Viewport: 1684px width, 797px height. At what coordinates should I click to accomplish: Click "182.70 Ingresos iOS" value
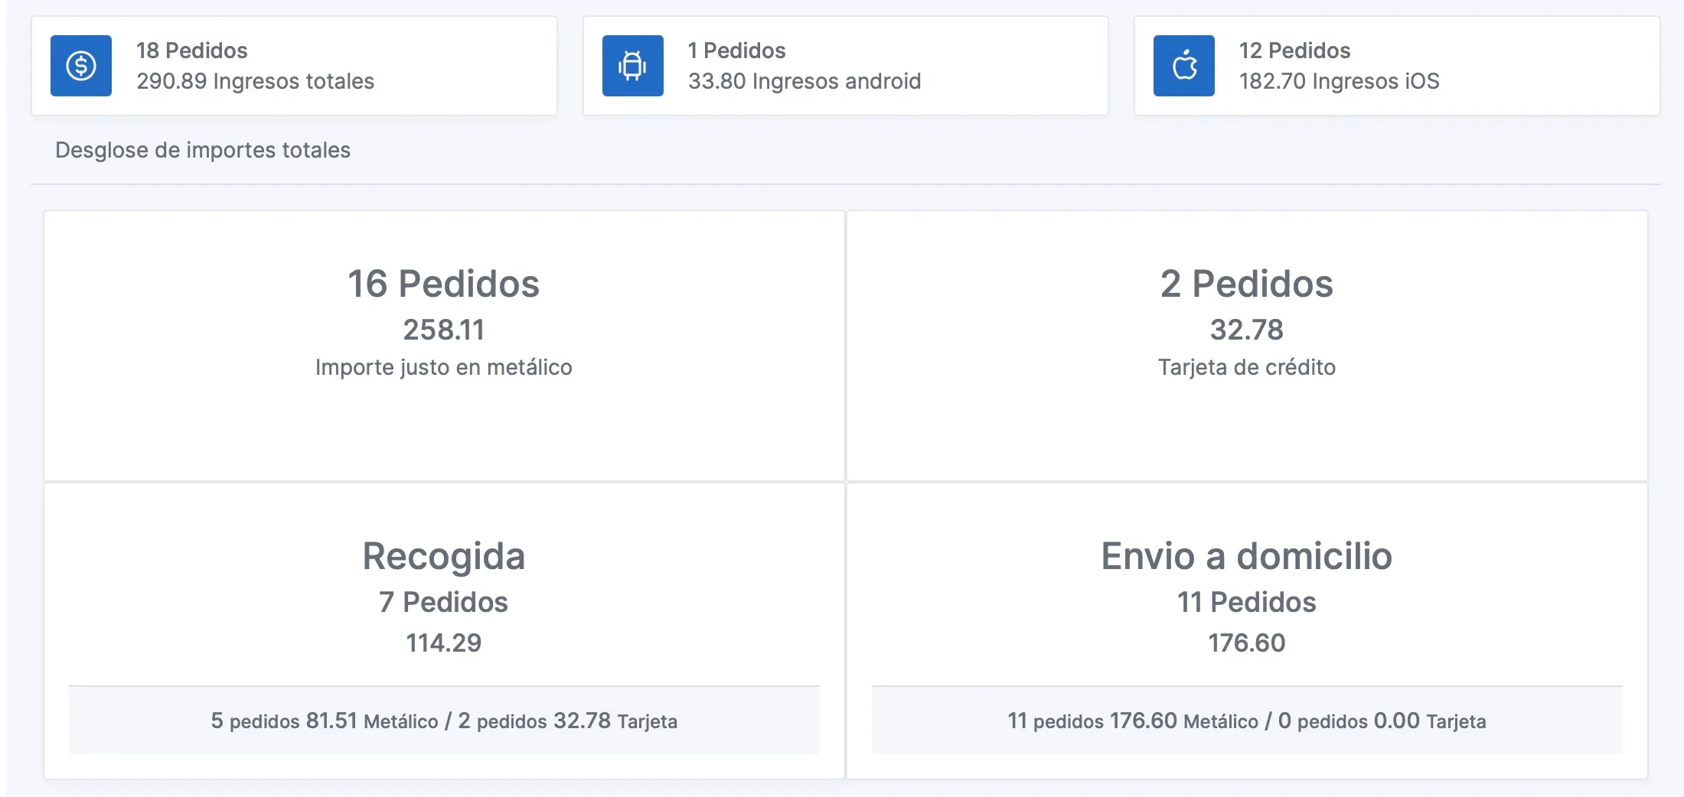(x=1340, y=81)
